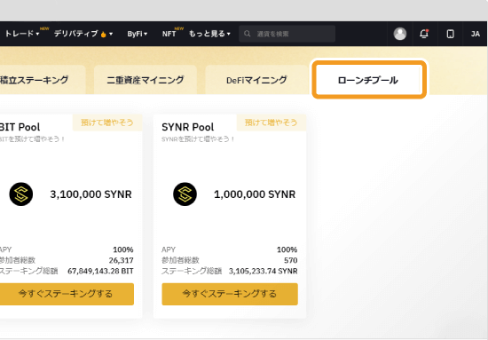
Task: Click the 参加者総数 label in SYNR Pool
Action: 180,260
